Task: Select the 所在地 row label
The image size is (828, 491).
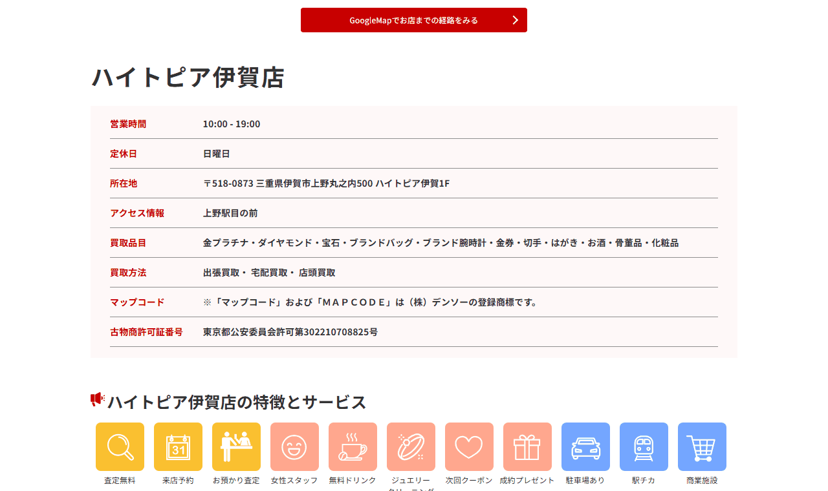Action: coord(124,183)
